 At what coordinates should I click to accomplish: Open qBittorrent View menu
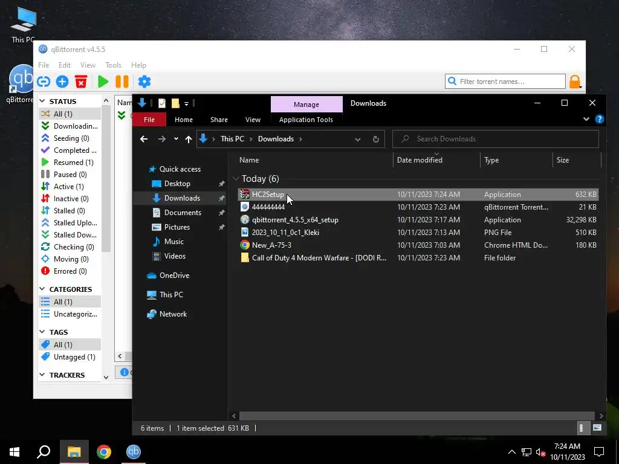coord(88,65)
